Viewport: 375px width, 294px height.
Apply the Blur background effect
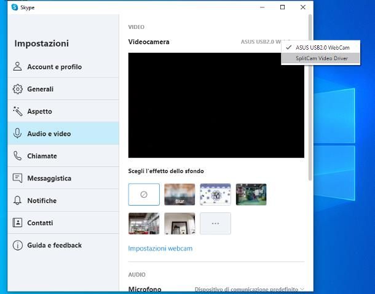coord(180,195)
